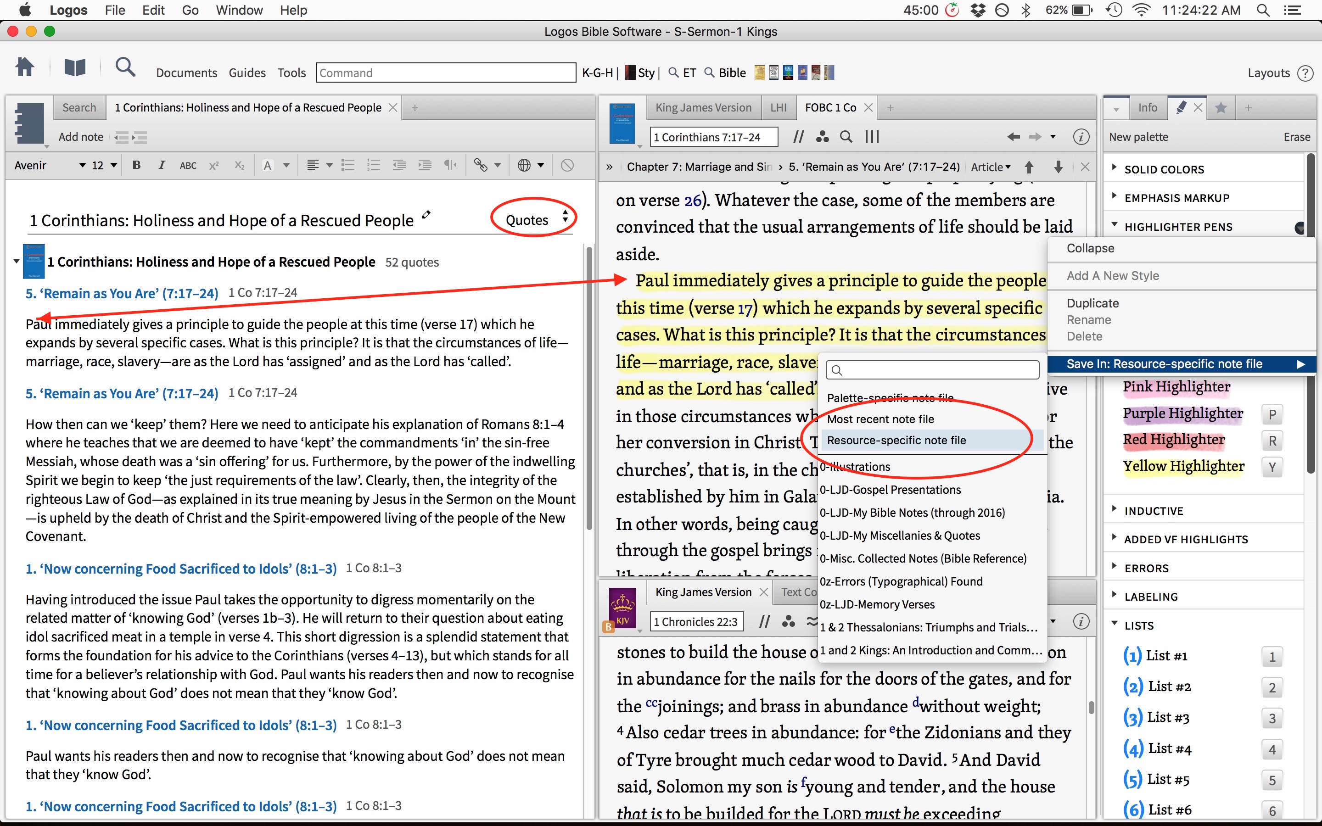Viewport: 1322px width, 826px height.
Task: Click the edit pencil beside document title
Action: 426,215
